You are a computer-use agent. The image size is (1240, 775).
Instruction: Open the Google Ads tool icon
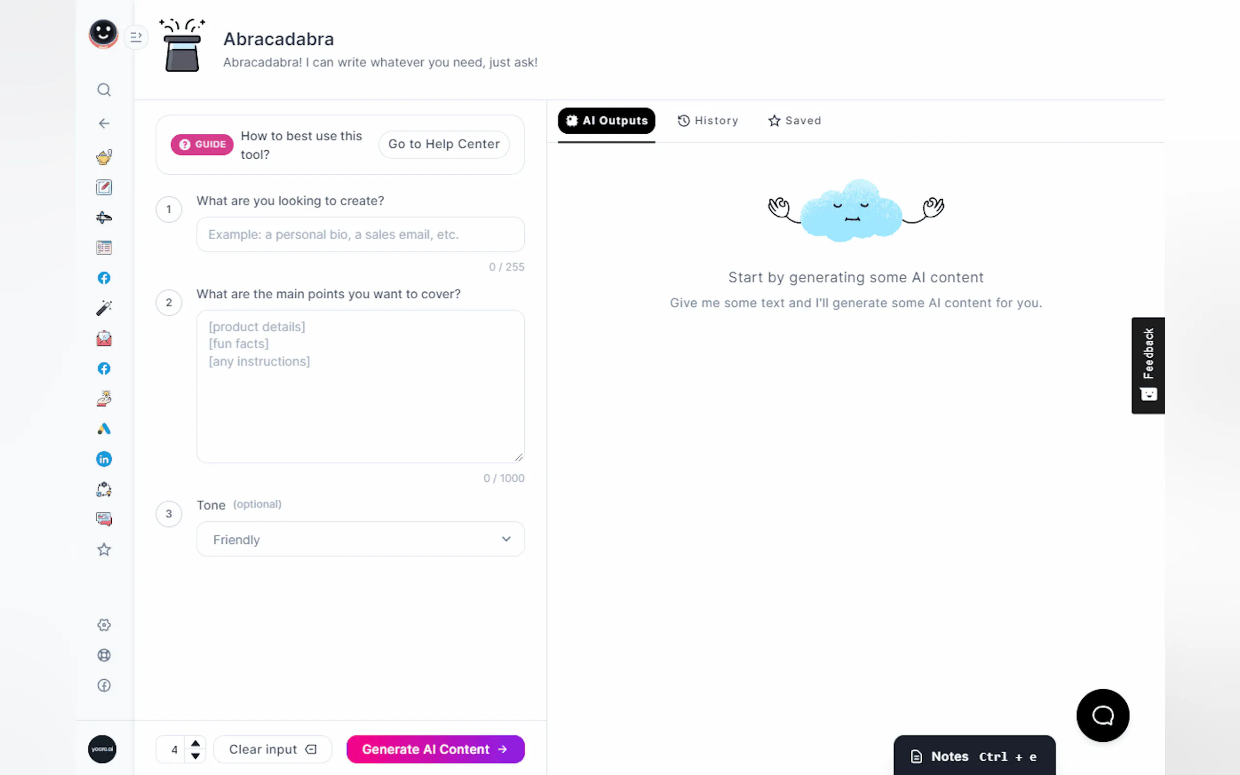point(104,429)
